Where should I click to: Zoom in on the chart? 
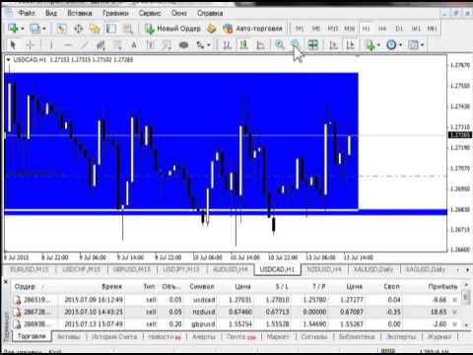[280, 44]
